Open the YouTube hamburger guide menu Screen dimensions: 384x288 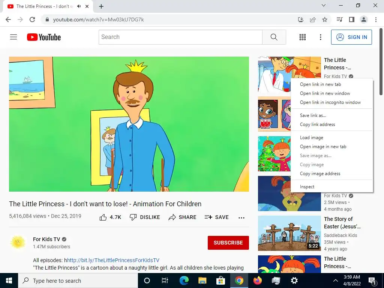click(13, 37)
